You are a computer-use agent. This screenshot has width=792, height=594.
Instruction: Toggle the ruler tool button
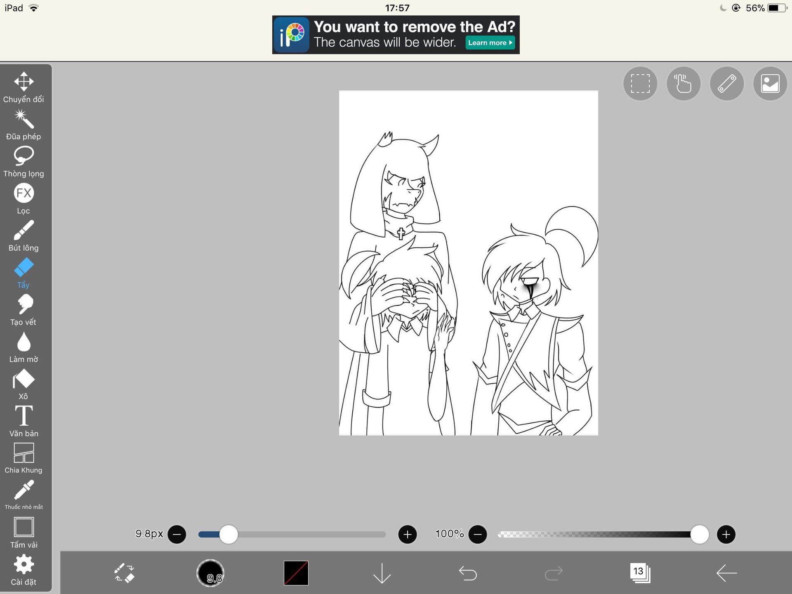pyautogui.click(x=727, y=84)
